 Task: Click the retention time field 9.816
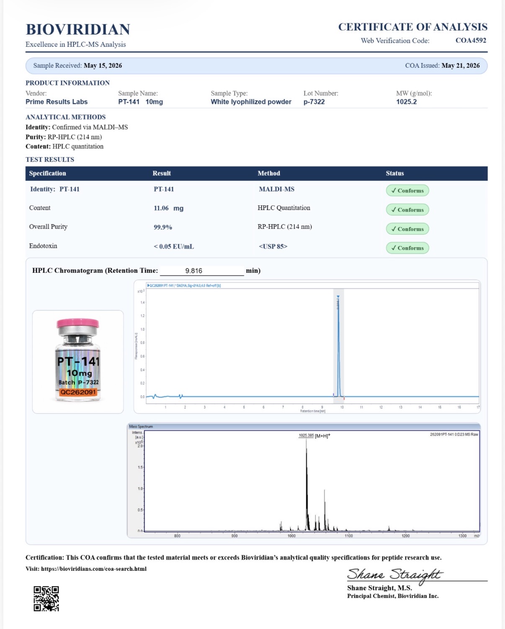[x=202, y=271]
